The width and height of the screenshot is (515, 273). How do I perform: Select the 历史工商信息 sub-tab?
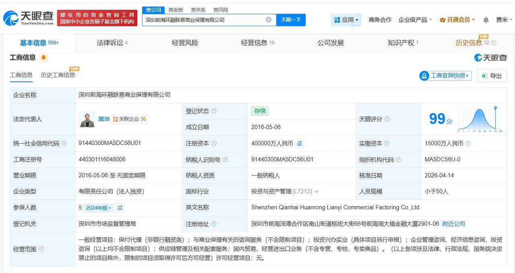point(58,75)
